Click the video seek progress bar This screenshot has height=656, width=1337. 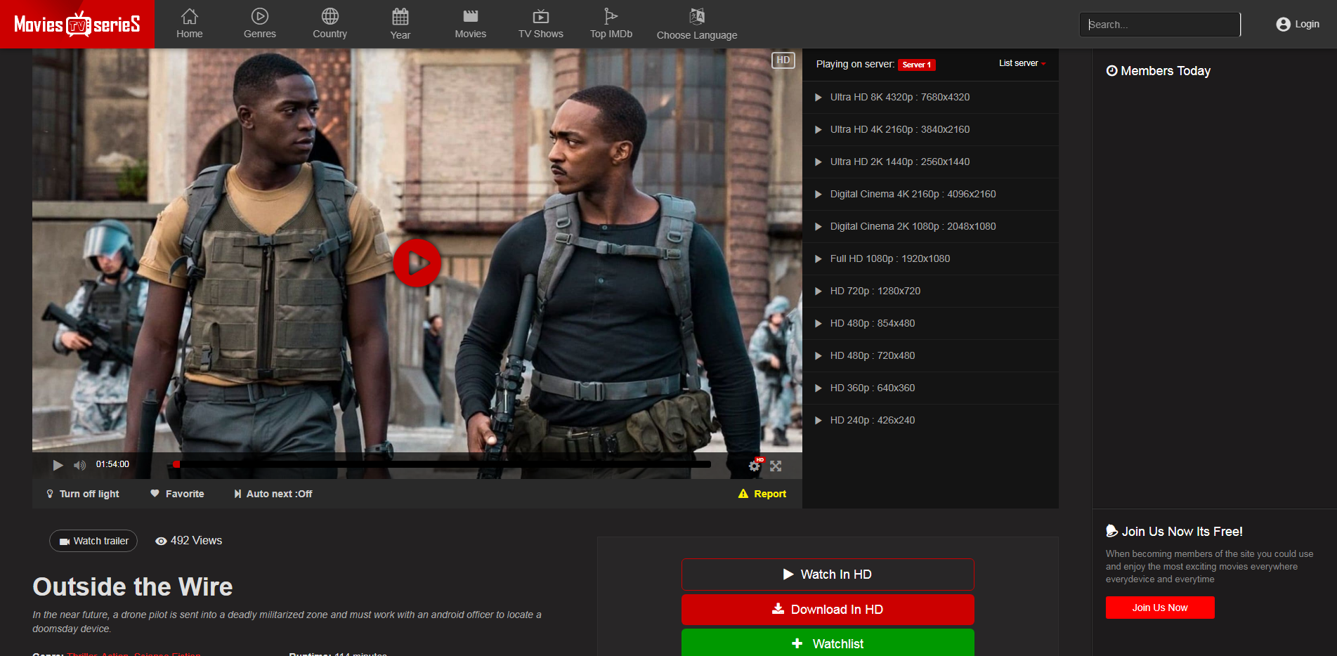[442, 464]
